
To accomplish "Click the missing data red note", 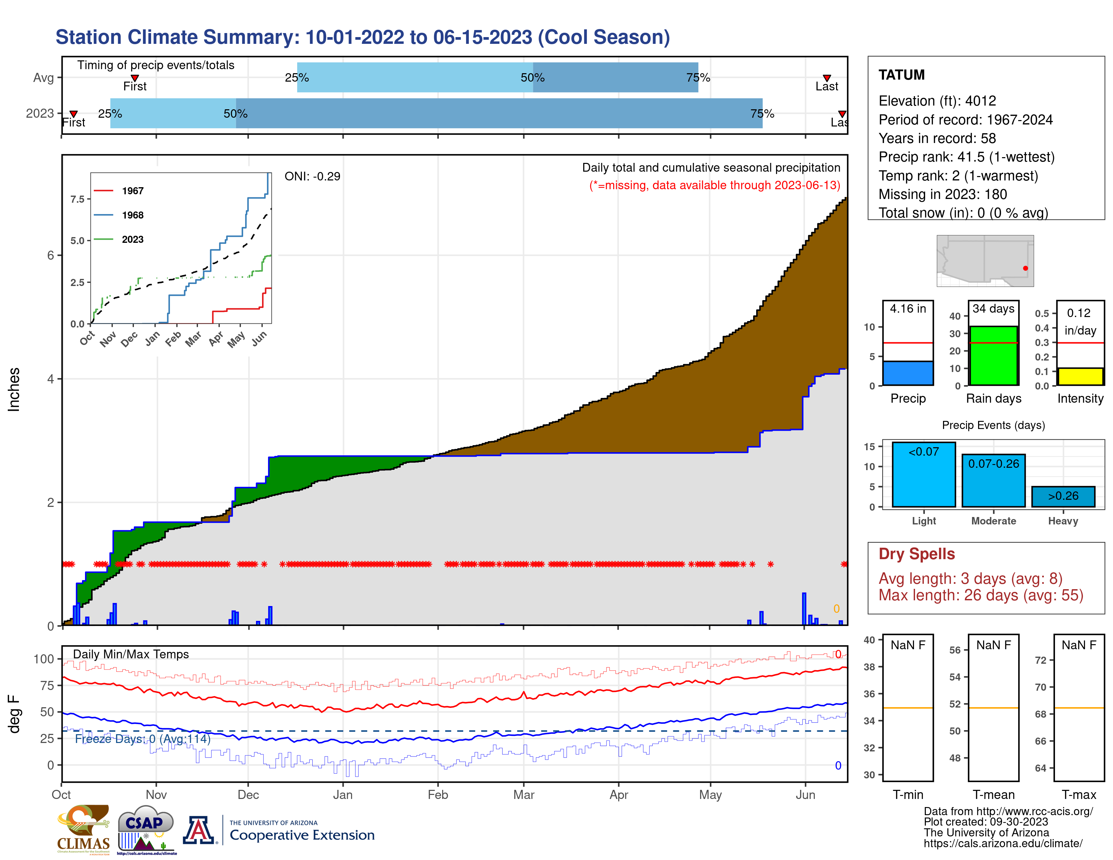I will (x=714, y=185).
